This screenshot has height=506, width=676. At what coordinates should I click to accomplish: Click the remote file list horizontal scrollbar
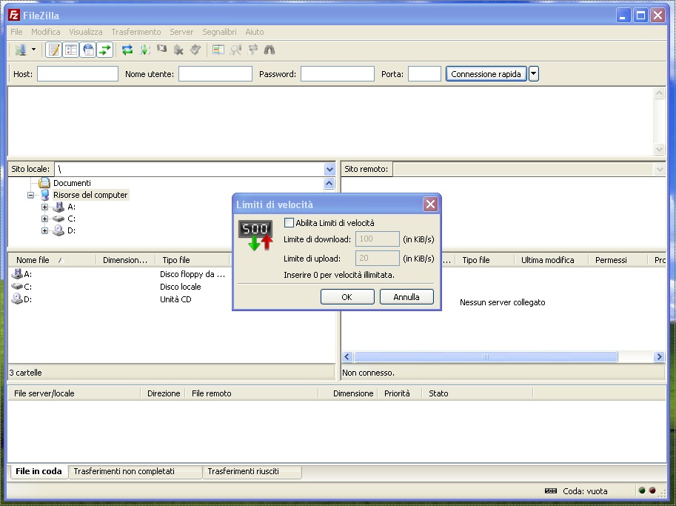point(485,357)
